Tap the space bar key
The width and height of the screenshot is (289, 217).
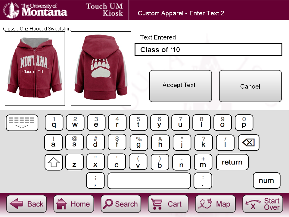pyautogui.click(x=149, y=181)
